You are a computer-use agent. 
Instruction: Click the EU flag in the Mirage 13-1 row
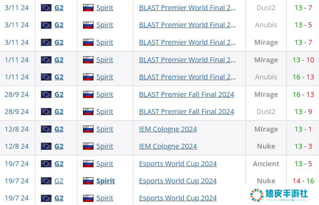coord(46,129)
